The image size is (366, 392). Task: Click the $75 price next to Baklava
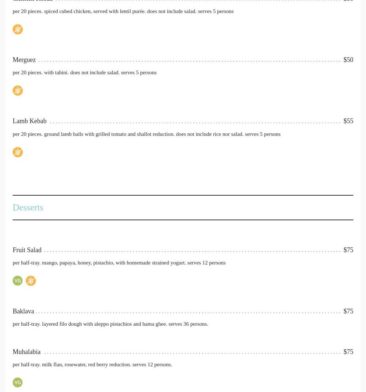(348, 311)
